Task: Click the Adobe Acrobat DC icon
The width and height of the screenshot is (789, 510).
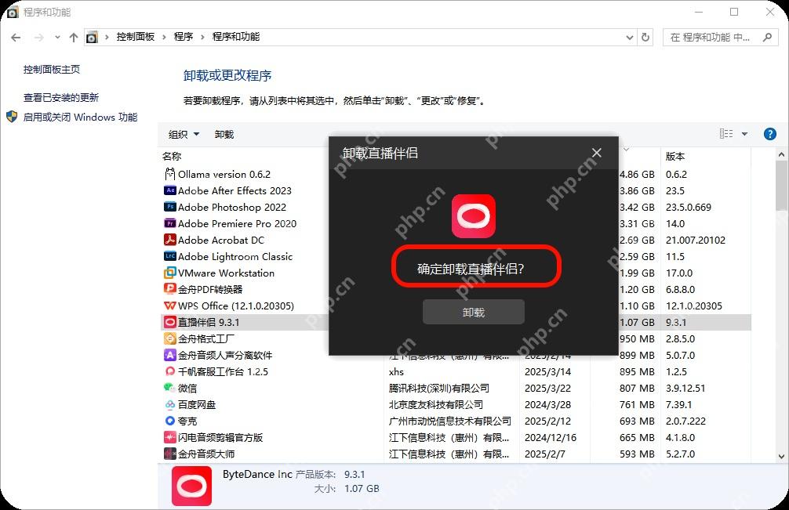Action: tap(170, 240)
